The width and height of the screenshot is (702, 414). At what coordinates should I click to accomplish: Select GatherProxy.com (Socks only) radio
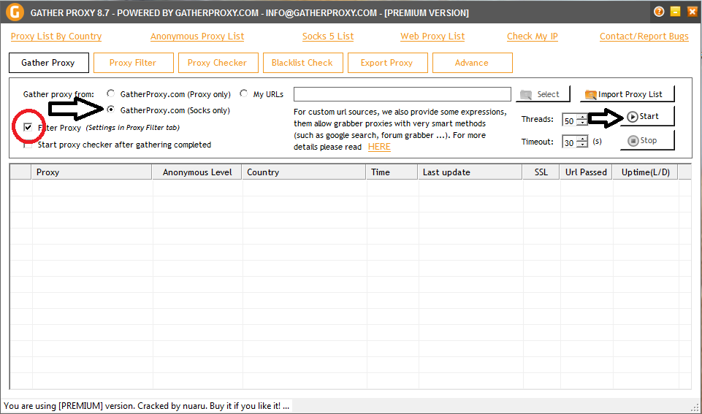(110, 110)
